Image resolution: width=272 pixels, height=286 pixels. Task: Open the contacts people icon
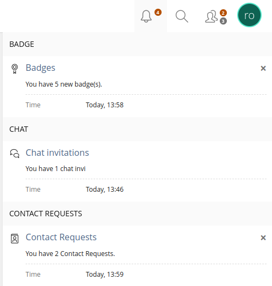click(x=211, y=16)
